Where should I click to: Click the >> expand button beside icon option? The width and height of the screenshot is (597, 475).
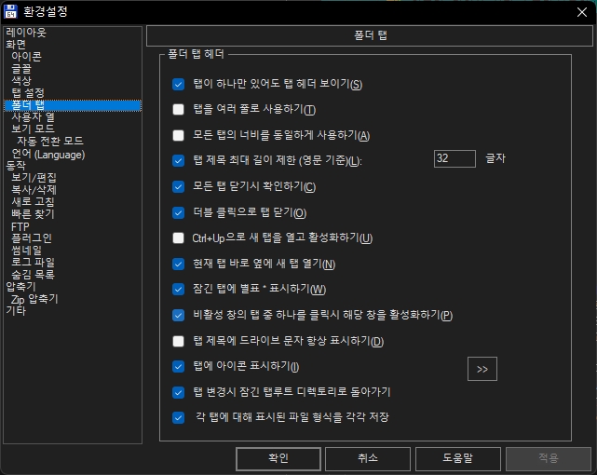click(482, 369)
